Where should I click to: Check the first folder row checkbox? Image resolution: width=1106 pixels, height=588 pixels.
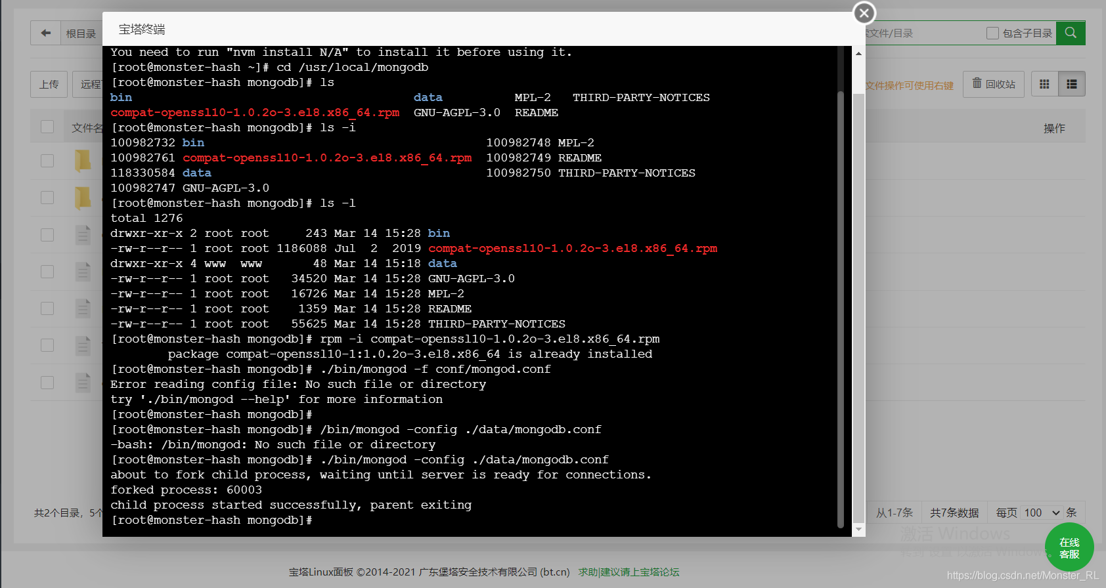pyautogui.click(x=47, y=161)
